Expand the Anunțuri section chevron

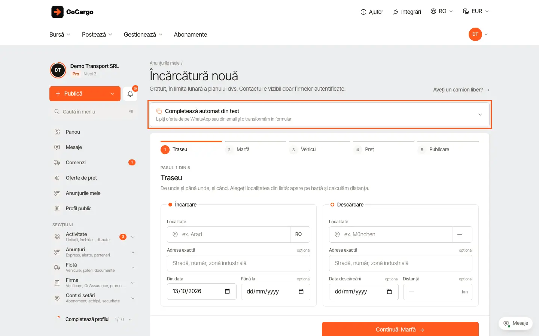click(x=133, y=252)
